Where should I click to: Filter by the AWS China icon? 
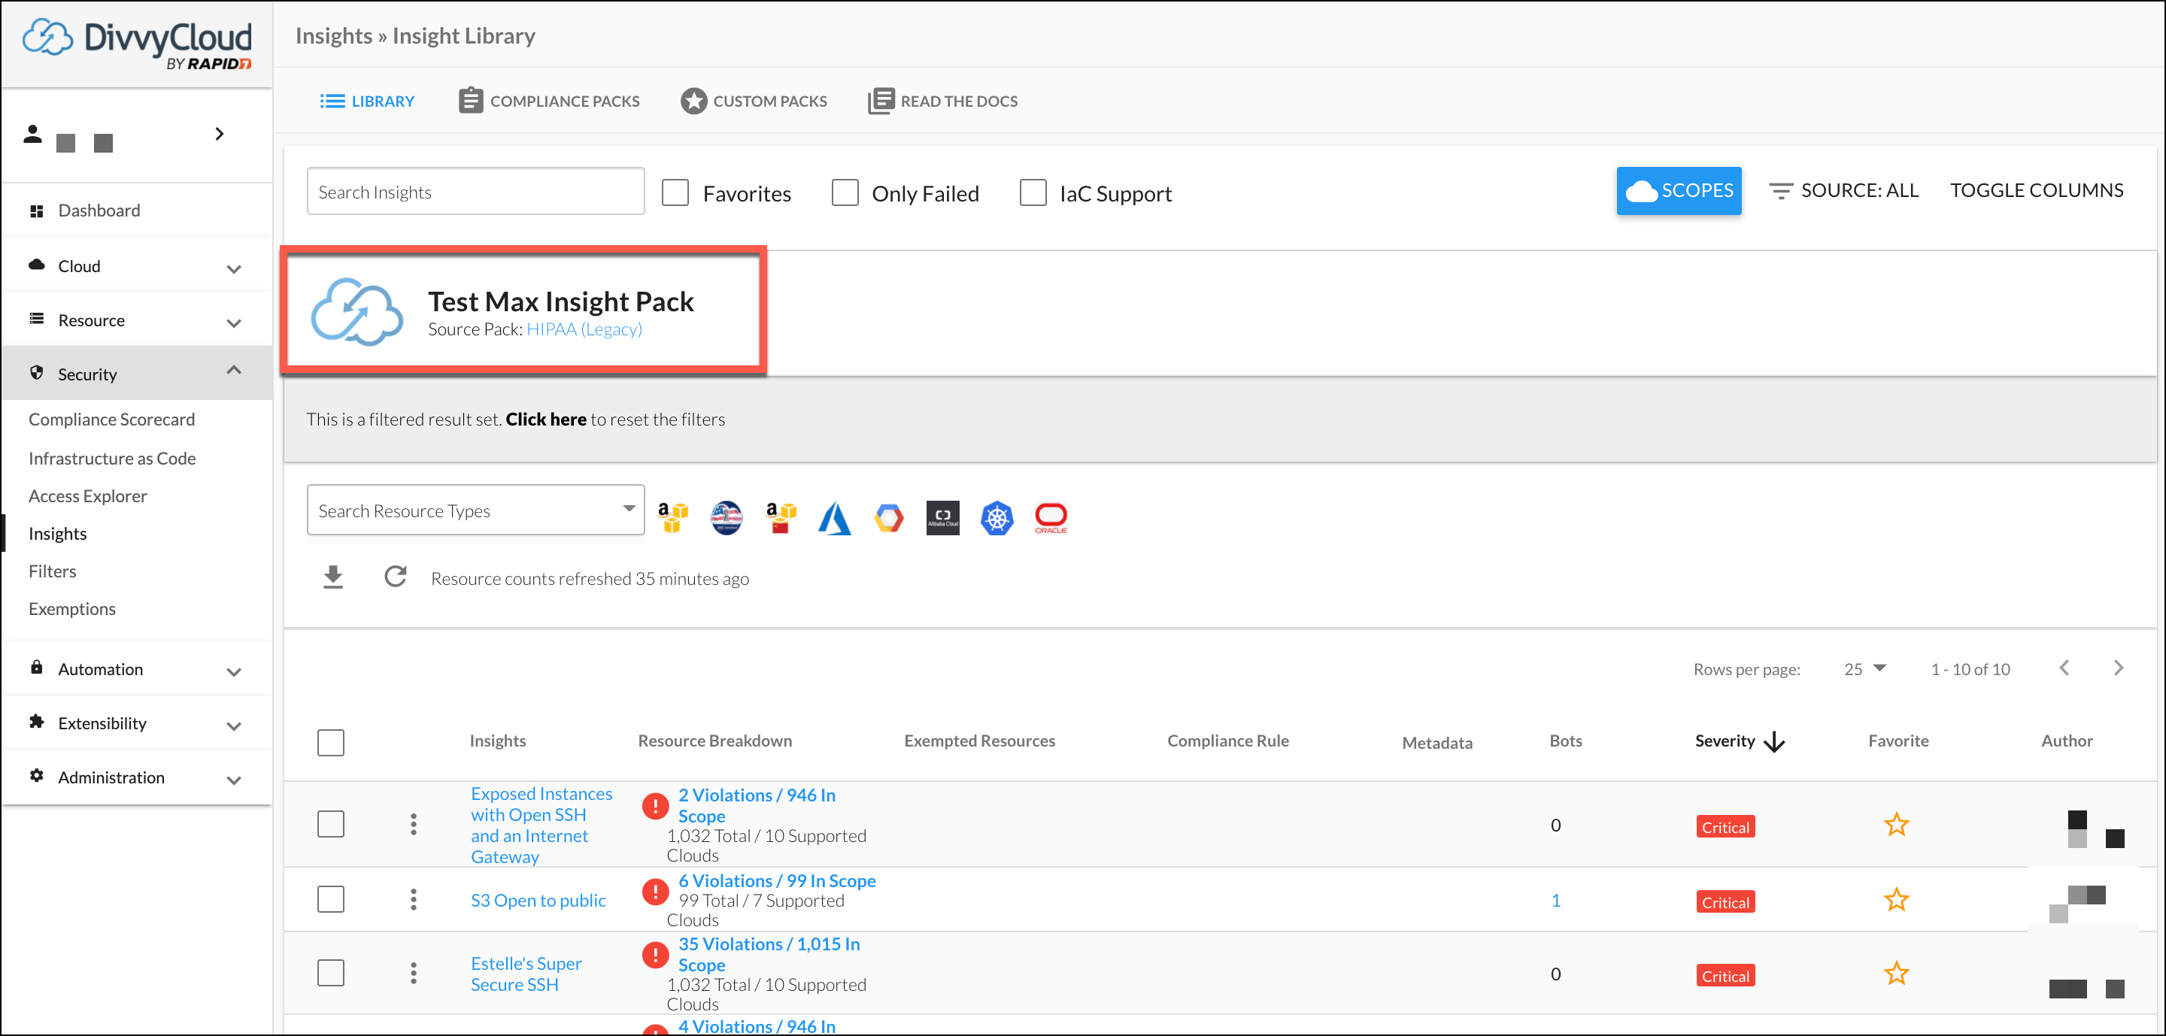click(781, 517)
